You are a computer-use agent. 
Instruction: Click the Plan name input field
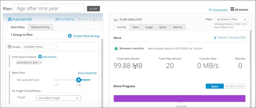pyautogui.click(x=48, y=8)
